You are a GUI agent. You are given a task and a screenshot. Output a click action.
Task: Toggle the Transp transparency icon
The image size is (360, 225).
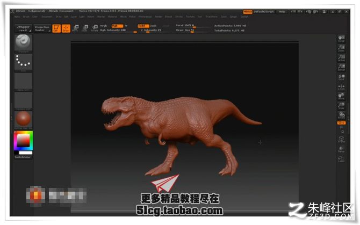(341, 149)
